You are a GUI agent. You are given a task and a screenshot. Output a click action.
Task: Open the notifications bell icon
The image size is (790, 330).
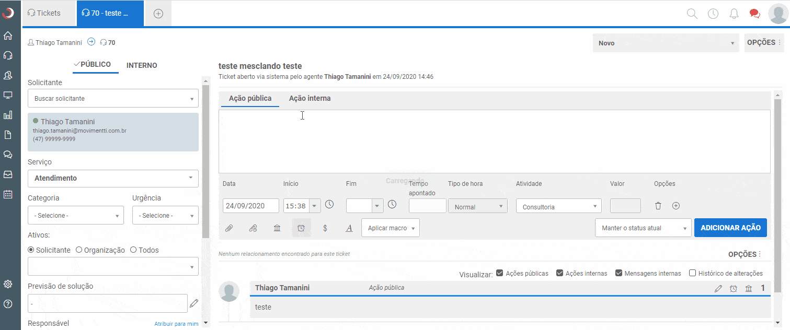734,14
